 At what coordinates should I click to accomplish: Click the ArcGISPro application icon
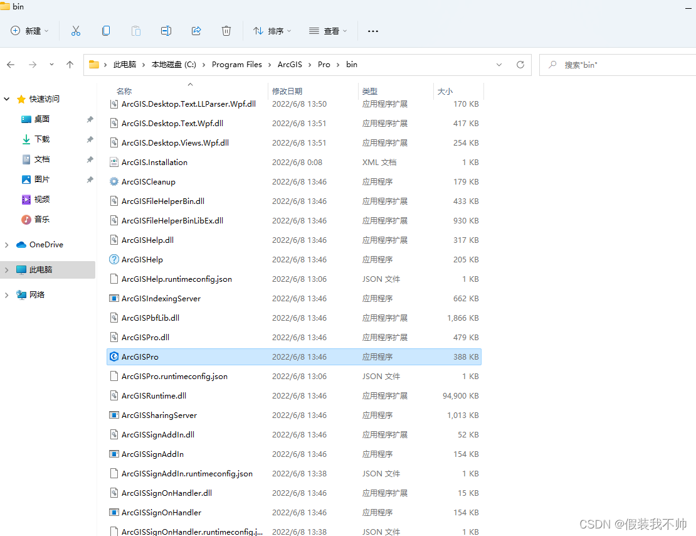point(114,356)
